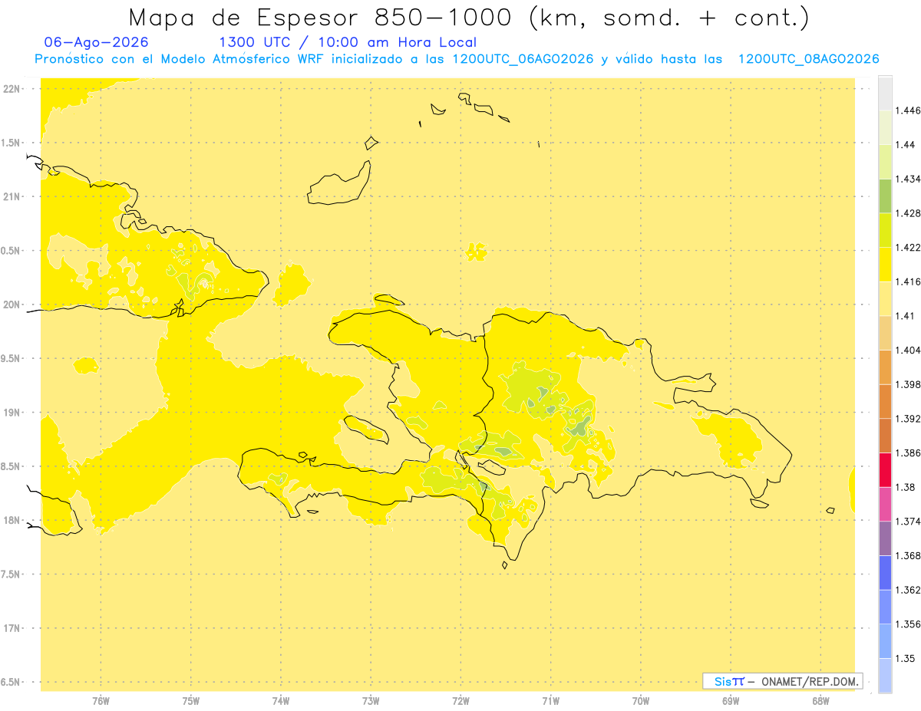
Task: Click the longitude label "76W"
Action: [101, 701]
